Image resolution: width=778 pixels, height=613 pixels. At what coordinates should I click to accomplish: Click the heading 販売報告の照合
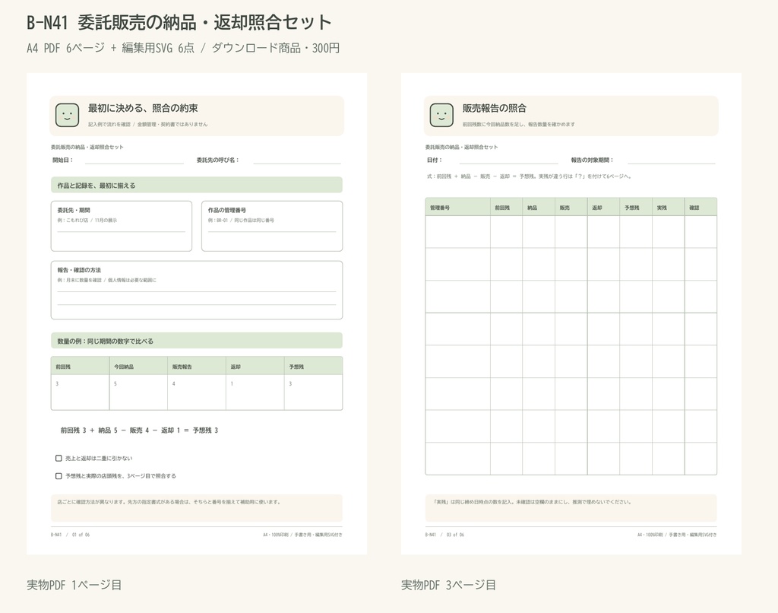(x=494, y=108)
